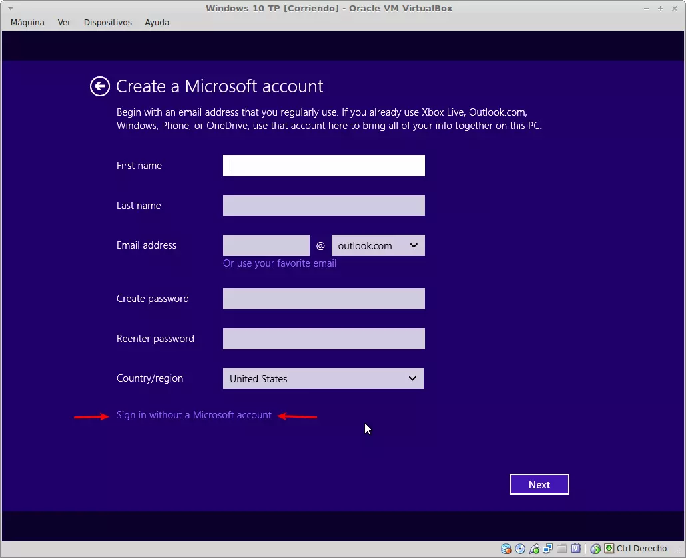Click the shared folders status icon

(561, 549)
